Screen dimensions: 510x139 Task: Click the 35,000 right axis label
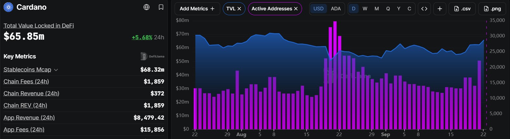tap(497, 20)
